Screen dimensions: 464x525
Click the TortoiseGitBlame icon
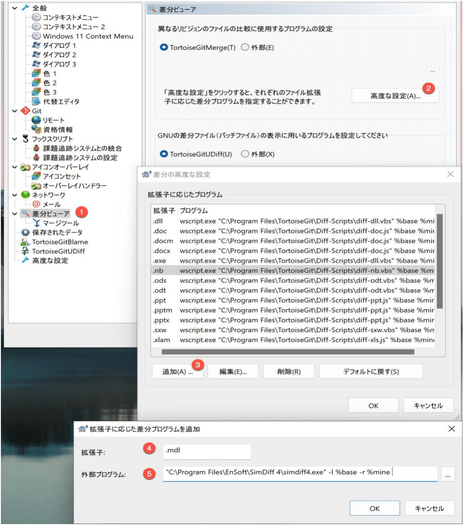point(25,242)
